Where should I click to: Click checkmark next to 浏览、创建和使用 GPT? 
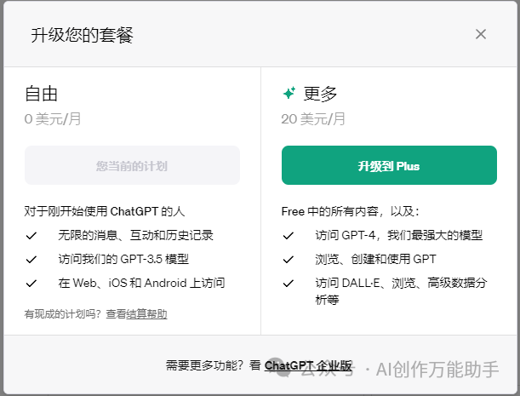289,259
